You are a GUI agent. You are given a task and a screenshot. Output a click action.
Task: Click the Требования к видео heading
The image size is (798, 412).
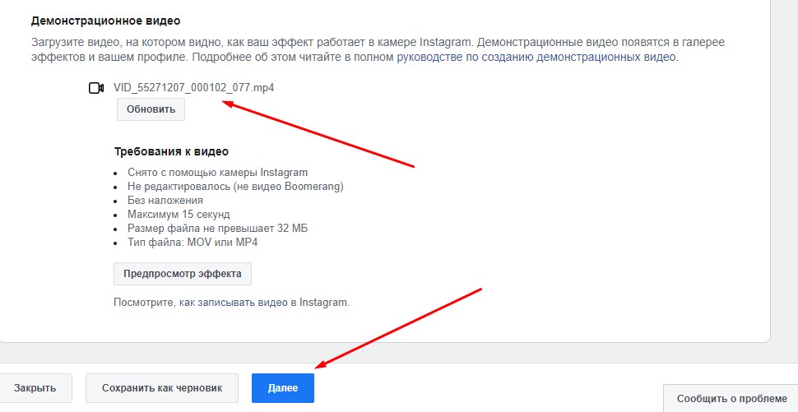point(171,151)
